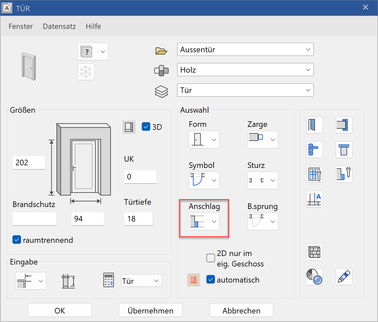Click the application icon in the title bar
The width and height of the screenshot is (378, 322).
[7, 8]
